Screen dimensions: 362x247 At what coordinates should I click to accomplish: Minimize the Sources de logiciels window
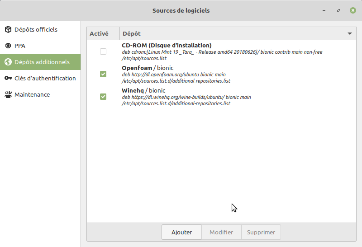pos(324,10)
